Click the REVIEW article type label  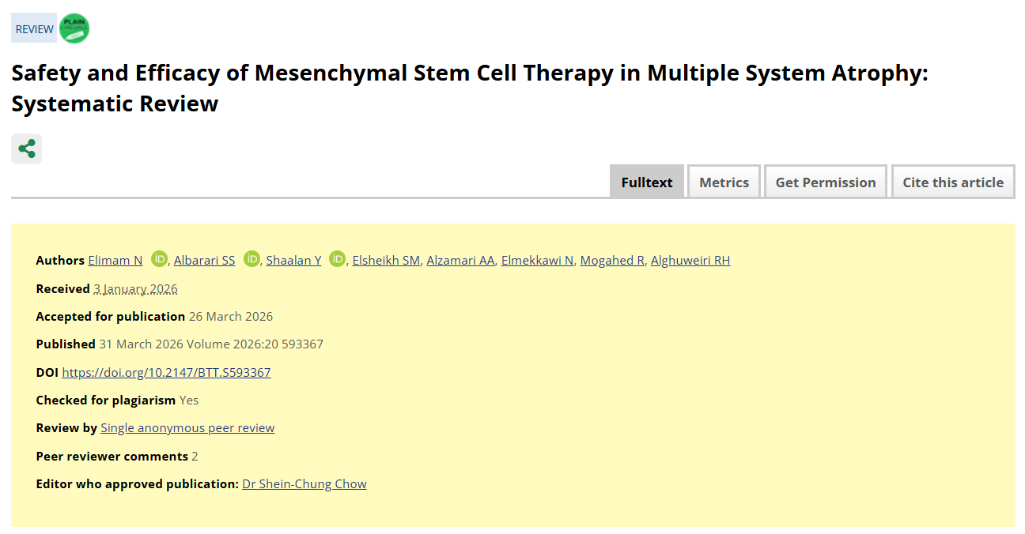tap(34, 29)
